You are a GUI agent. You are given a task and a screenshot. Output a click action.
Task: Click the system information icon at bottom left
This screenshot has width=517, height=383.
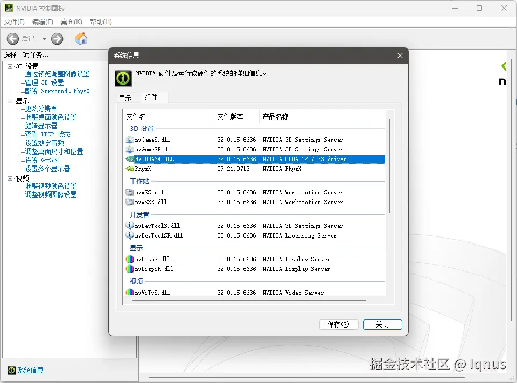pyautogui.click(x=11, y=370)
